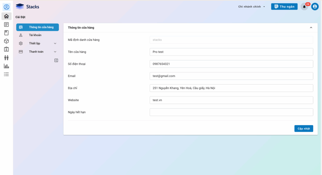Image resolution: width=322 pixels, height=175 pixels.
Task: Click the Tên cửa hàng input field
Action: coord(231,52)
